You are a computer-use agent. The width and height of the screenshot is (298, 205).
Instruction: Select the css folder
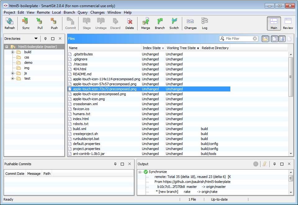pos(26,57)
